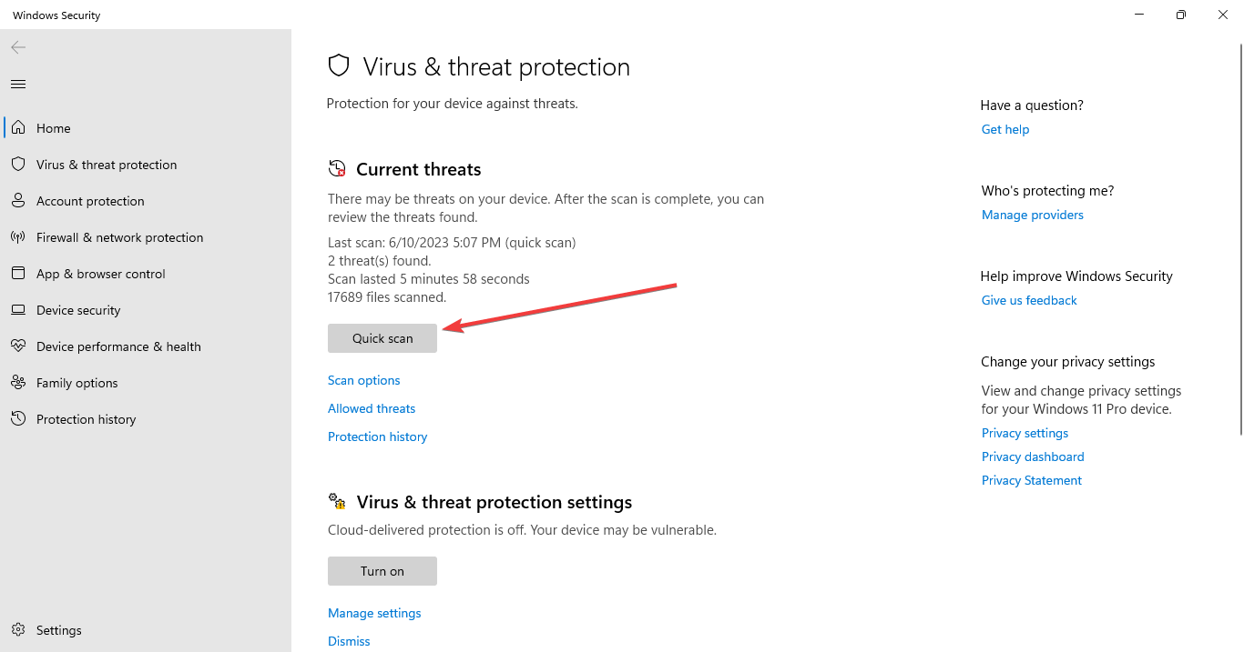Navigate back with the arrow button

point(18,47)
